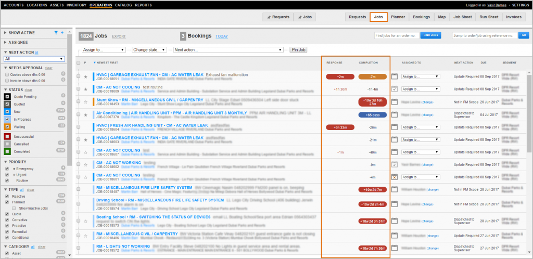
Task: Click the star on Stunt Show job row
Action: pos(86,102)
